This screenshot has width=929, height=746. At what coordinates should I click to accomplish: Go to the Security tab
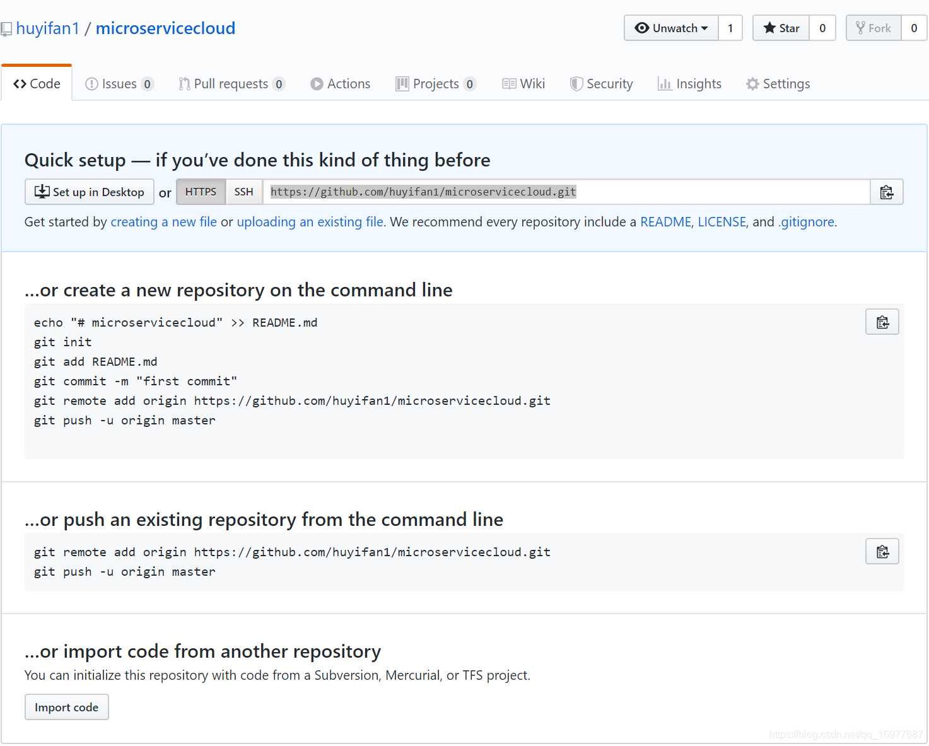coord(601,84)
